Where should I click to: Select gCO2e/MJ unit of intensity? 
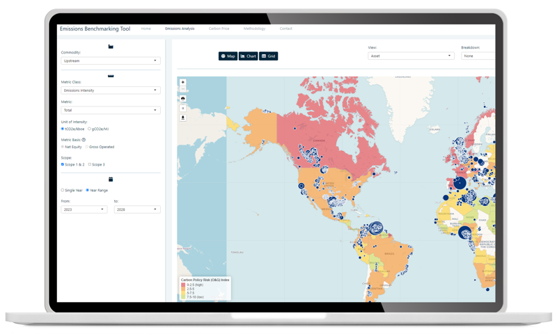88,129
